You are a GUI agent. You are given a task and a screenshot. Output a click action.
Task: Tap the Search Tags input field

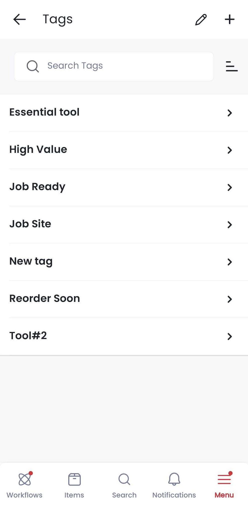[114, 66]
